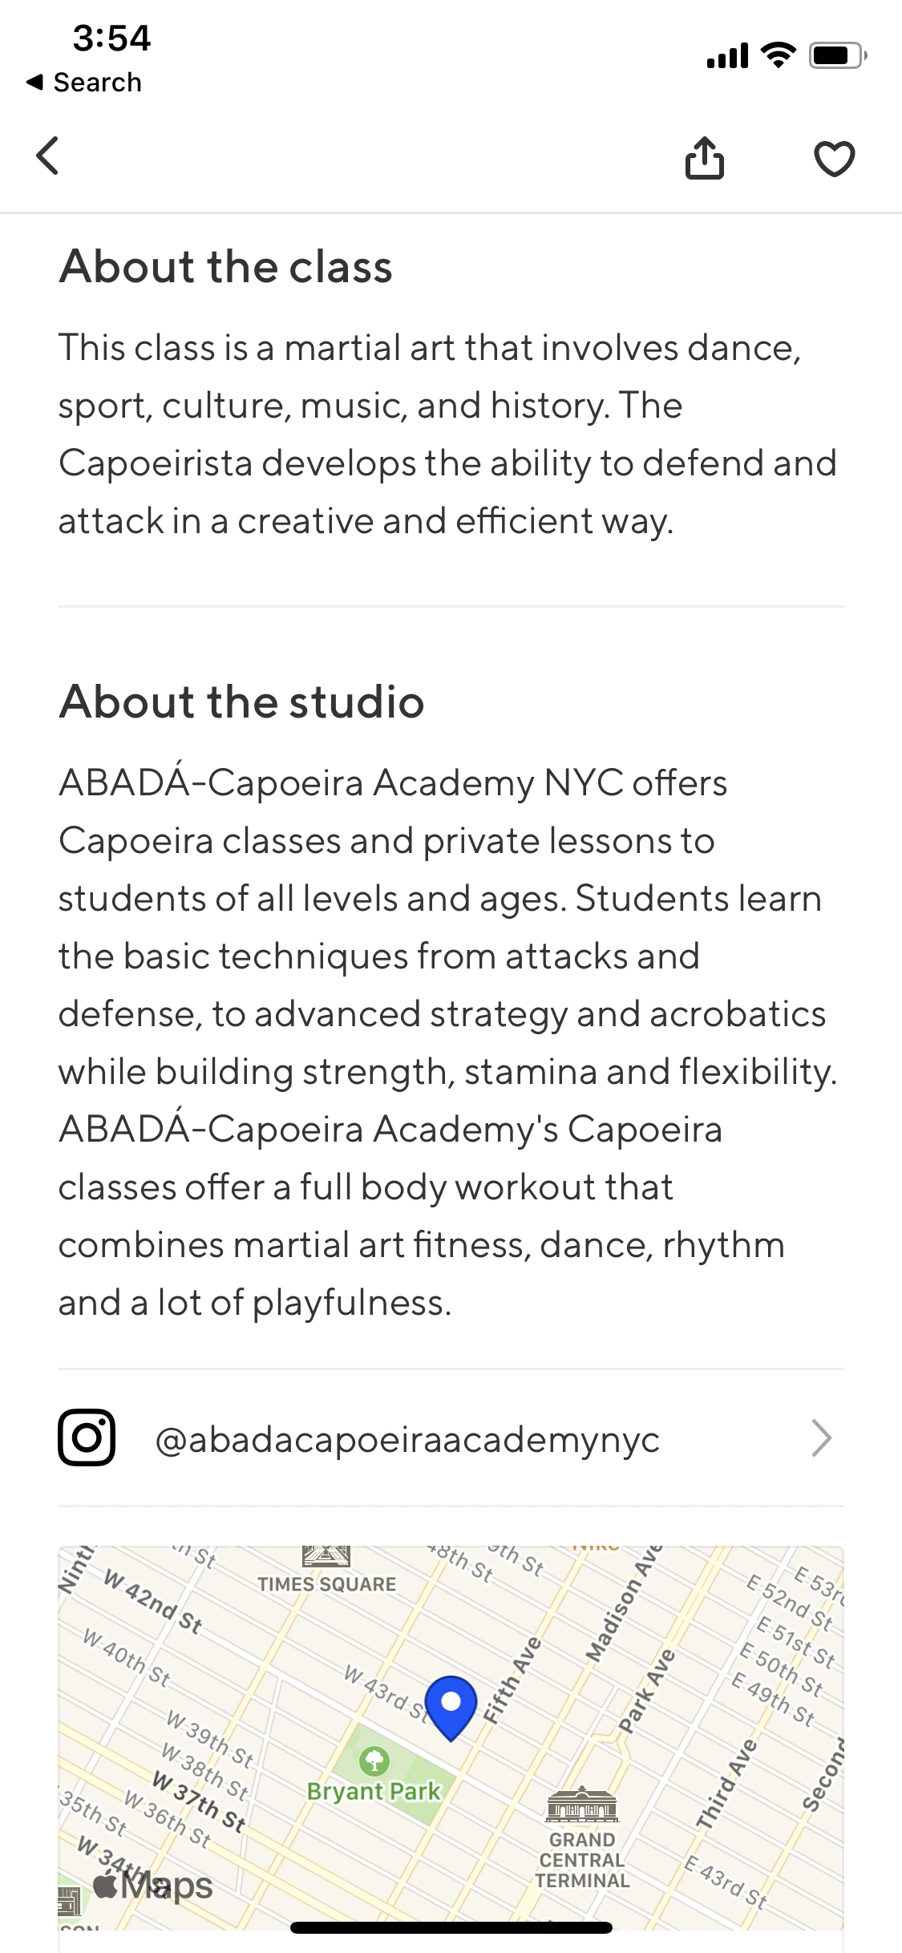Expand Instagram row with right chevron
The height and width of the screenshot is (1953, 902).
pyautogui.click(x=821, y=1437)
